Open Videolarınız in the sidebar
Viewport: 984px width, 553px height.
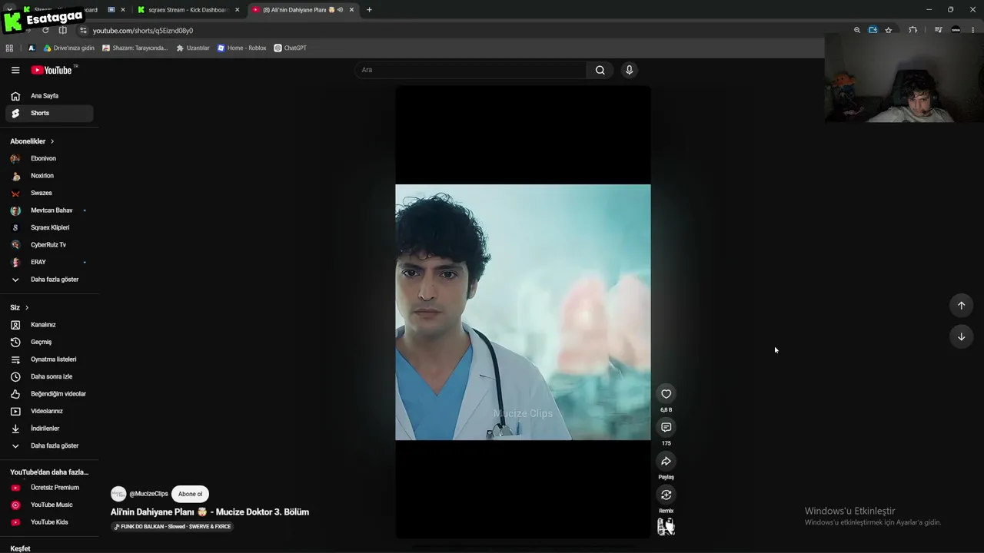pyautogui.click(x=49, y=411)
